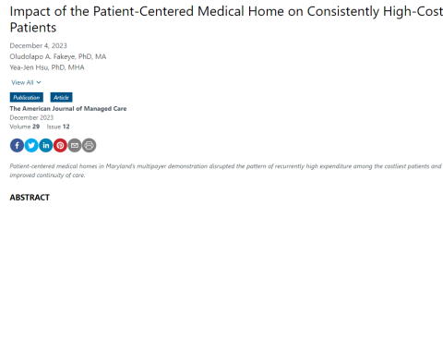Open author Yea-Jen Hsu's profile

tap(47, 67)
